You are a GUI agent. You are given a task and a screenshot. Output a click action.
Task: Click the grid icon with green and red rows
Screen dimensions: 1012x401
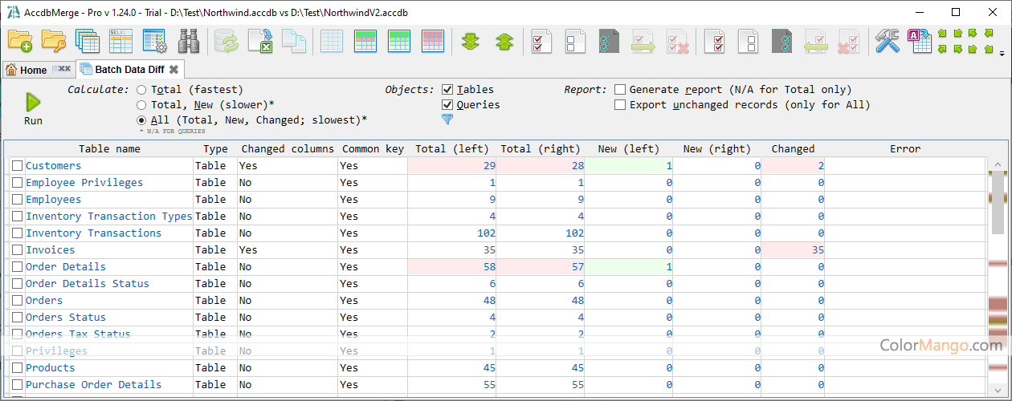[x=365, y=41]
